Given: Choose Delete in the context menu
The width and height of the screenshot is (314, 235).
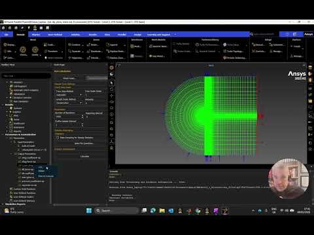Looking at the screenshot, I should [x=41, y=171].
